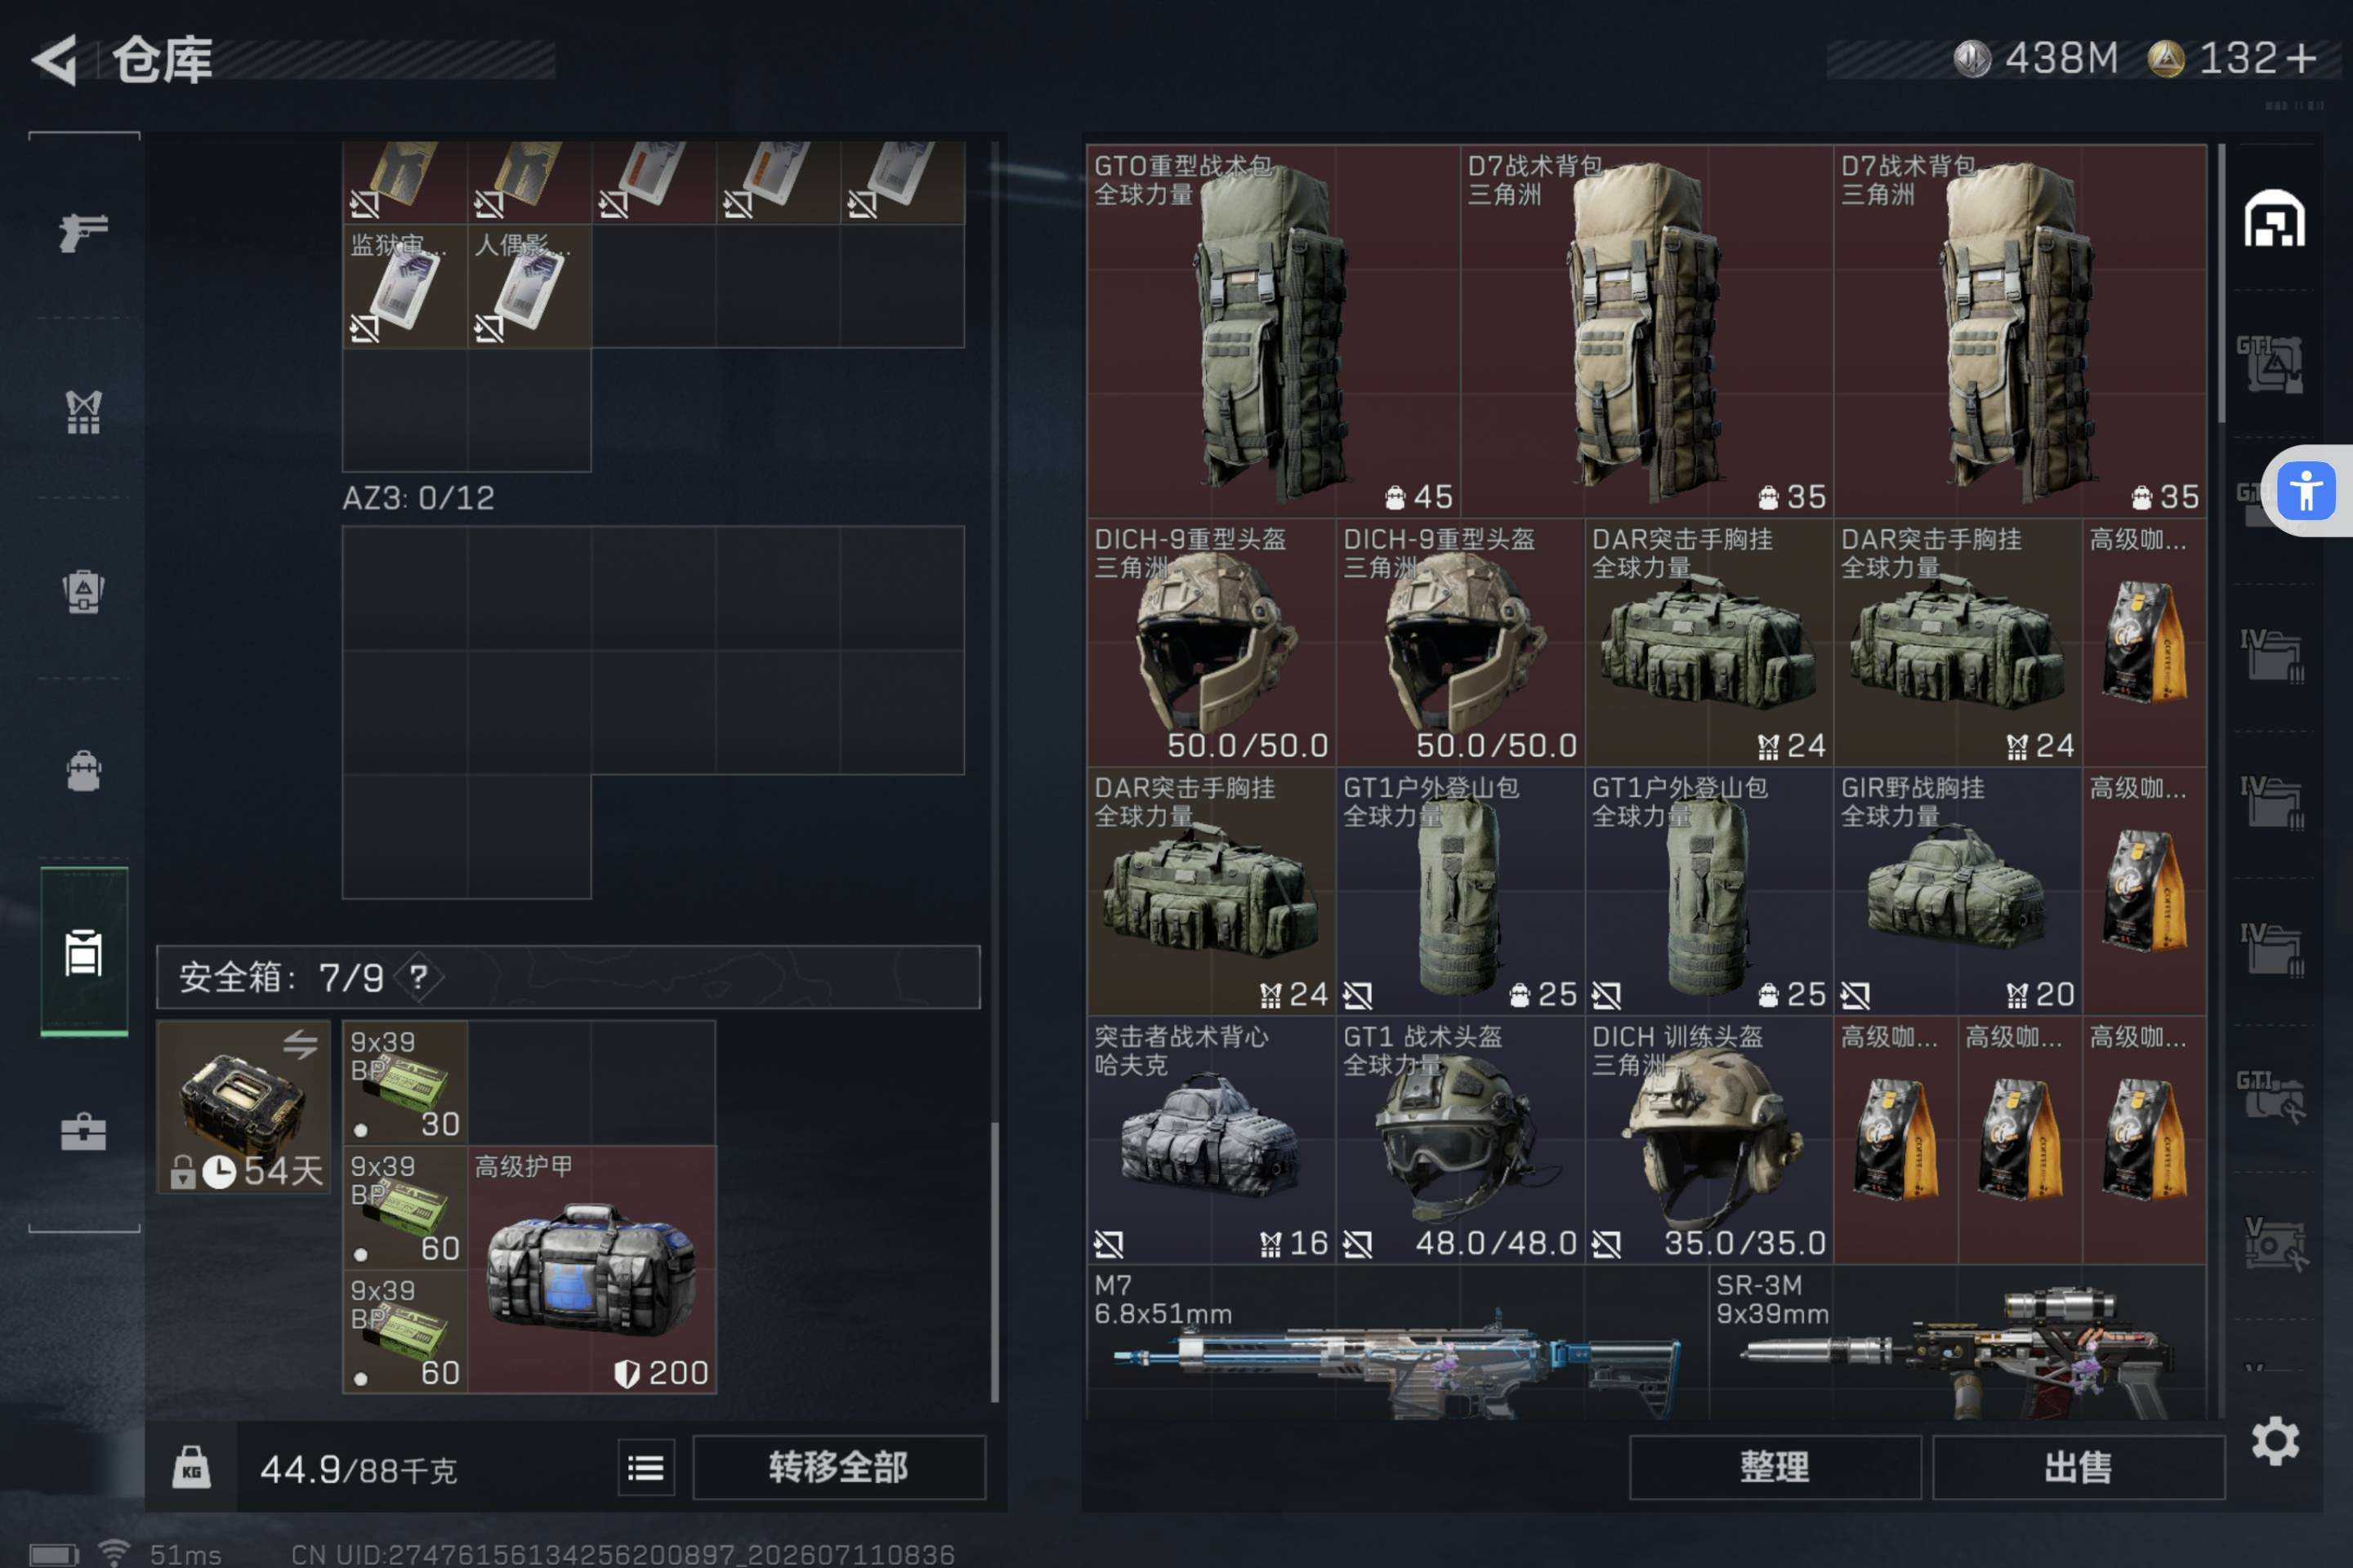Image resolution: width=2353 pixels, height=1568 pixels.
Task: Click the 出售 sell button
Action: click(2078, 1467)
